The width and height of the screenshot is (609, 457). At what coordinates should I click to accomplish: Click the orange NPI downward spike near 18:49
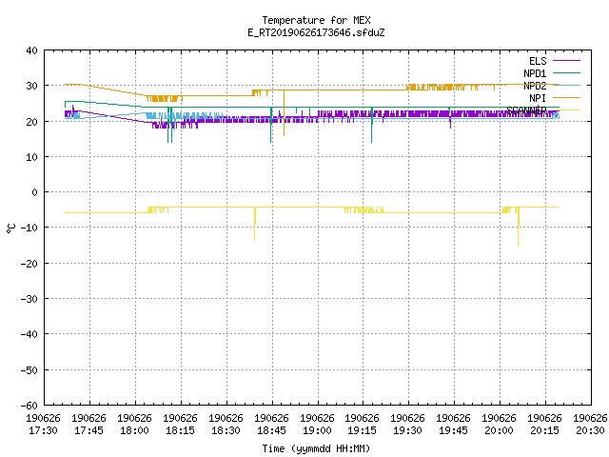tap(284, 112)
